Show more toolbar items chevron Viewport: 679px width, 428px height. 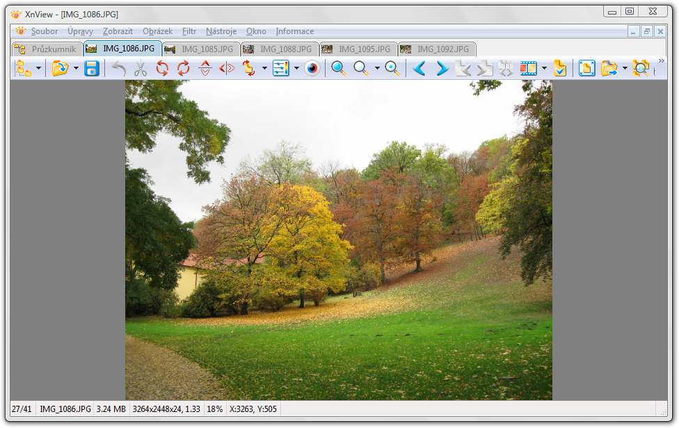point(661,61)
